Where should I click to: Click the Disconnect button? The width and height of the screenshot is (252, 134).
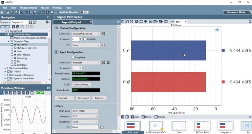(x=83, y=98)
